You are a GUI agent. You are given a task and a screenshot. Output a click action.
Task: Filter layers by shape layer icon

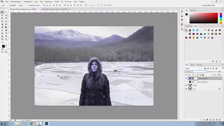coord(213,69)
